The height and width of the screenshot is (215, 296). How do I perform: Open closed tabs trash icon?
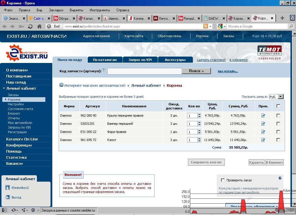293,18
